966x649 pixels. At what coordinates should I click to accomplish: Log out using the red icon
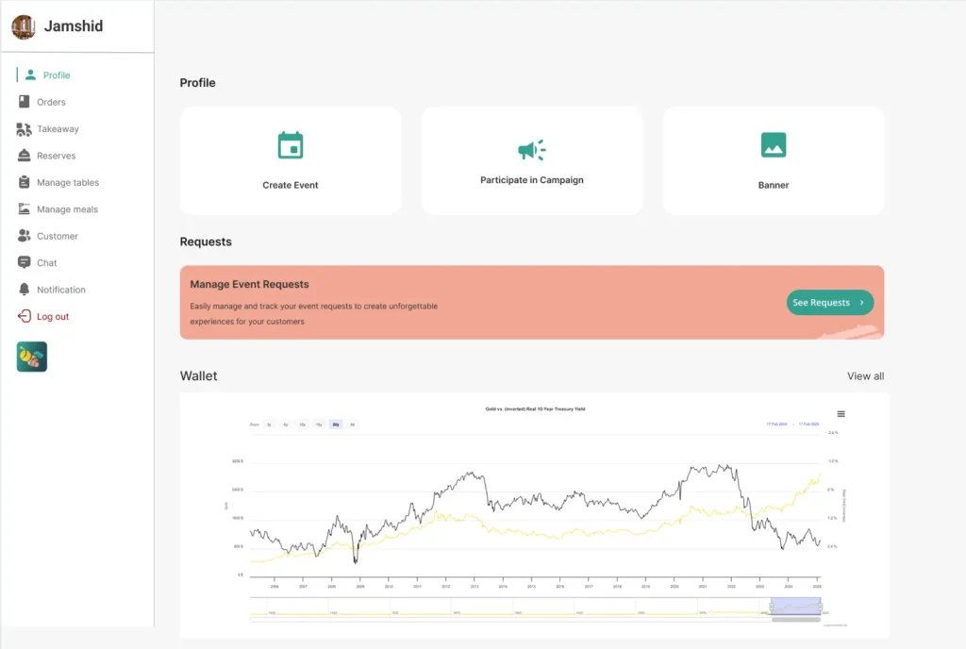[x=24, y=316]
